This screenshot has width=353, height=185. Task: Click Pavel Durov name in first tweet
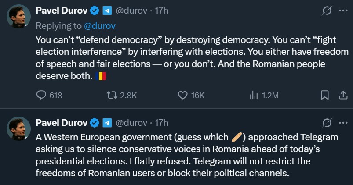pos(61,11)
